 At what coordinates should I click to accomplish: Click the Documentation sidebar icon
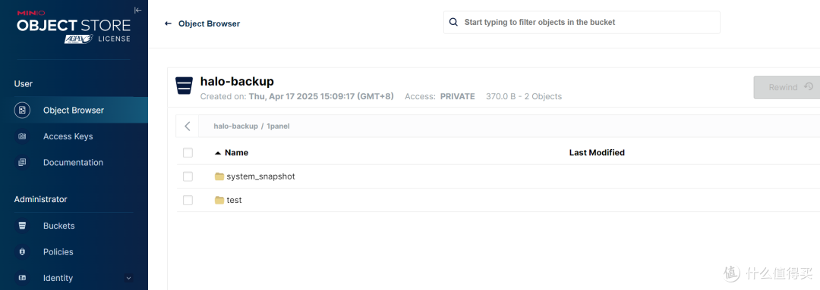click(x=22, y=162)
